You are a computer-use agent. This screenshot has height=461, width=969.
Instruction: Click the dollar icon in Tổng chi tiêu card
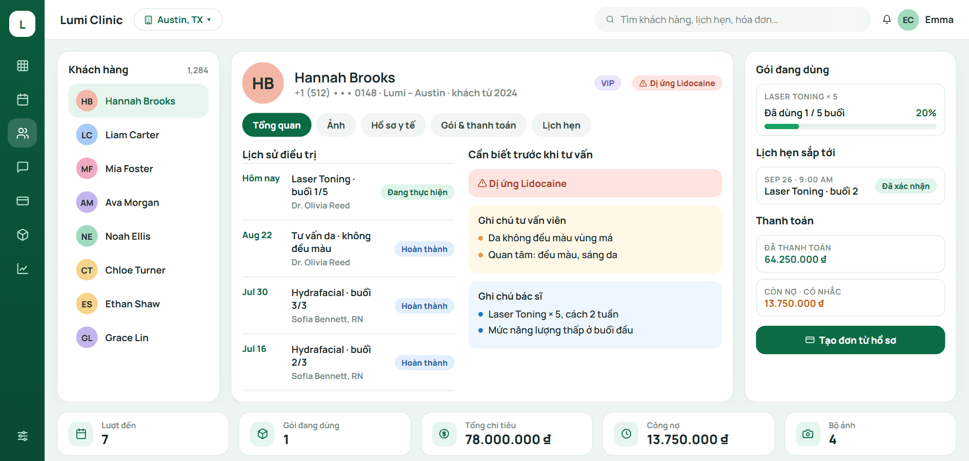[445, 434]
